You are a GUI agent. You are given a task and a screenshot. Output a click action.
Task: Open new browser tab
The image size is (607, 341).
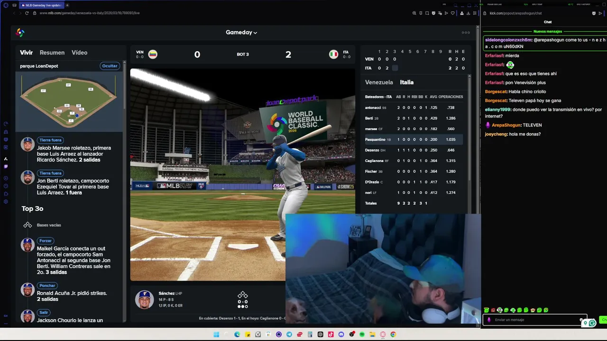pos(67,5)
